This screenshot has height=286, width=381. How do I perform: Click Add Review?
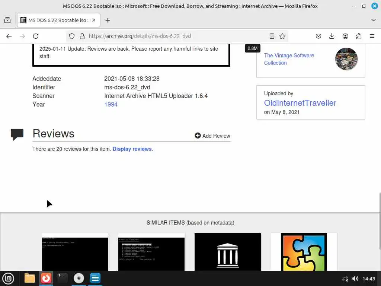coord(212,136)
